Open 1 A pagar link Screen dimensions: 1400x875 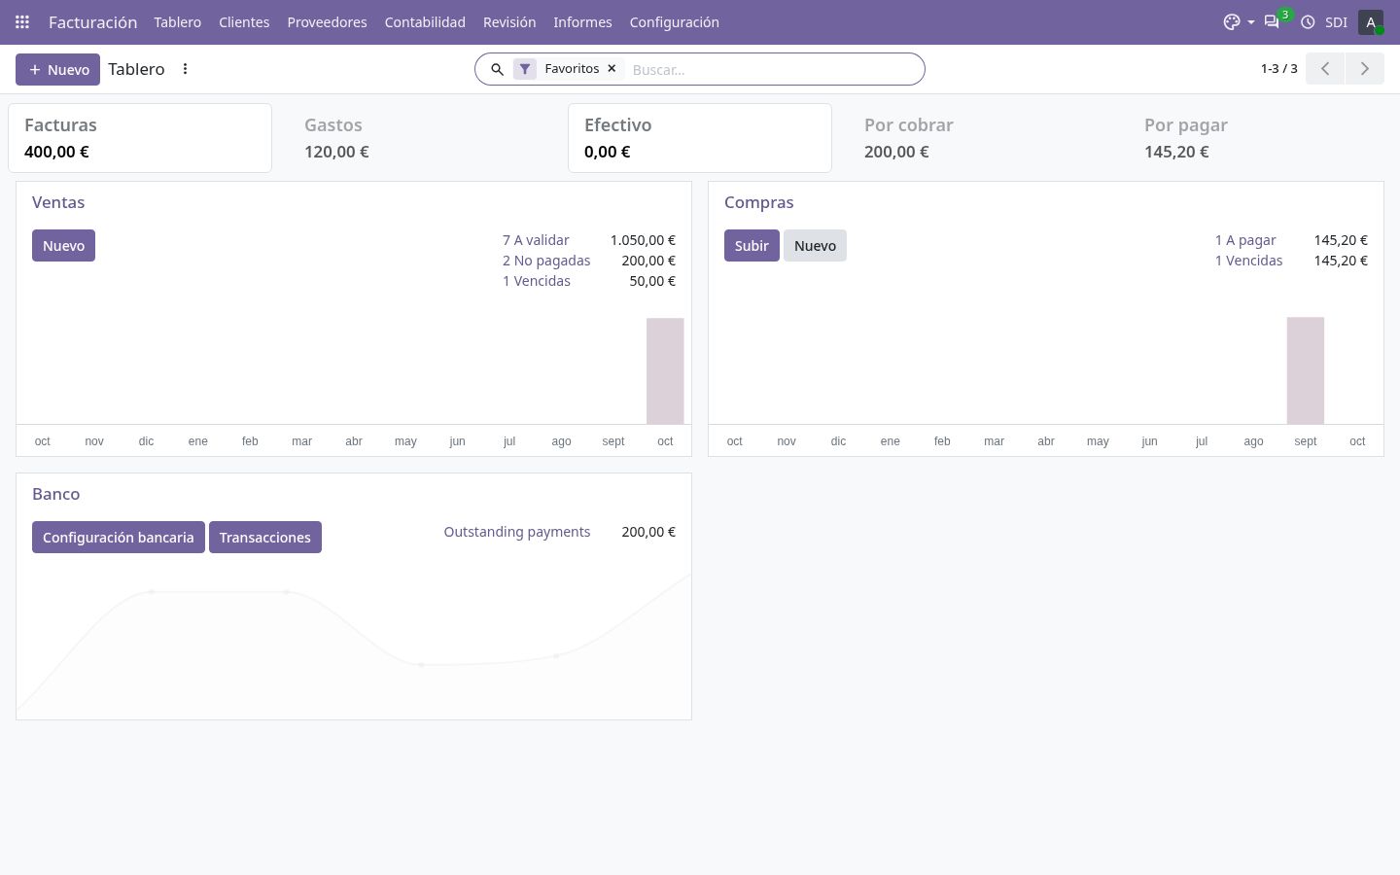coord(1245,240)
